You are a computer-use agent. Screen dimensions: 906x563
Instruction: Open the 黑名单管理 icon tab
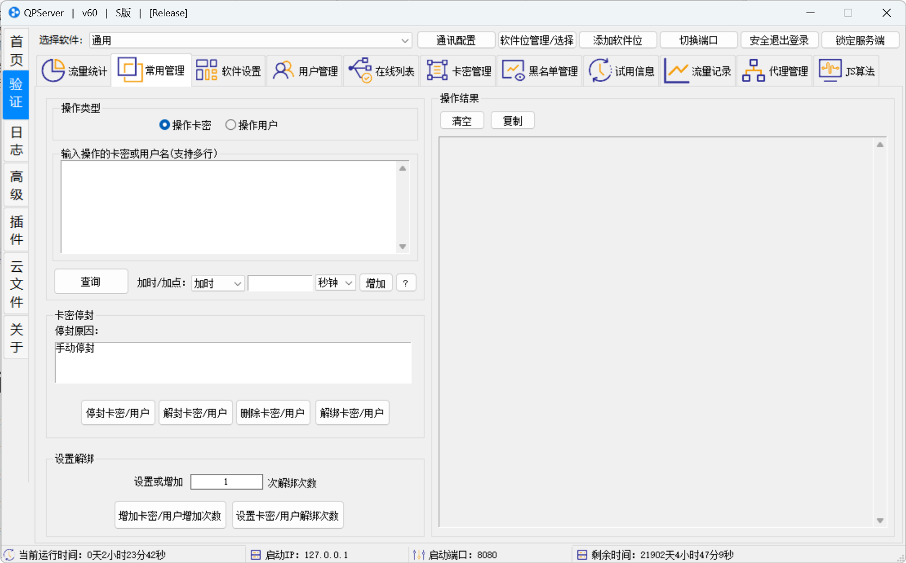pyautogui.click(x=540, y=71)
